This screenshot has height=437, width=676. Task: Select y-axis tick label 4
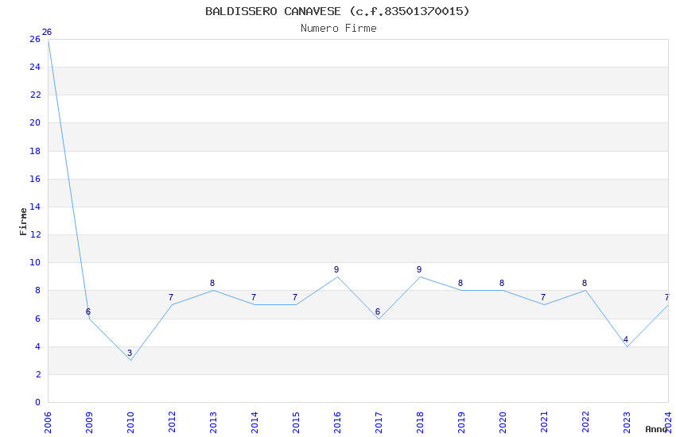38,346
